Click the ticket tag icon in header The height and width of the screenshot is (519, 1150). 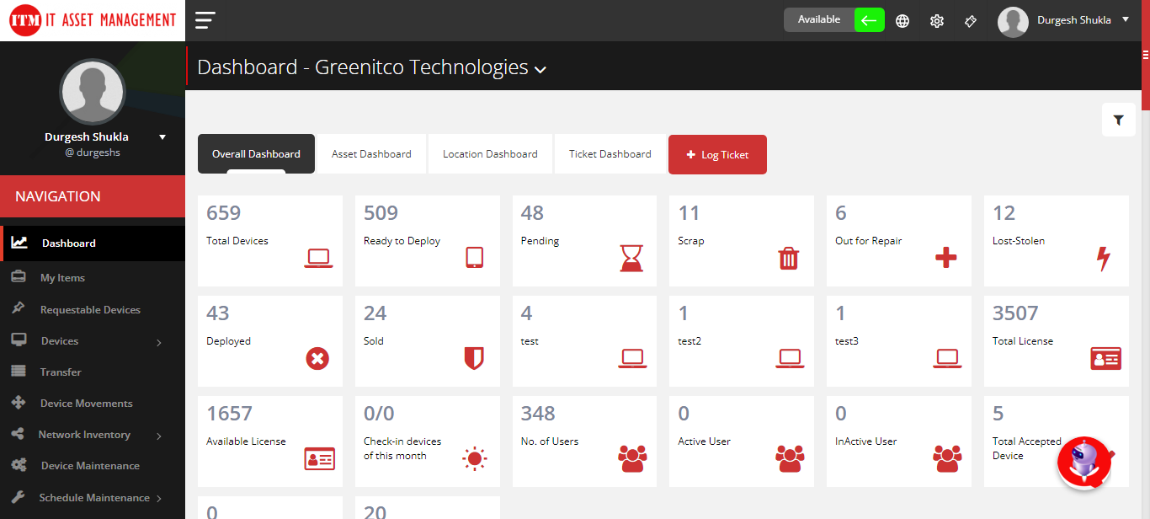[971, 21]
